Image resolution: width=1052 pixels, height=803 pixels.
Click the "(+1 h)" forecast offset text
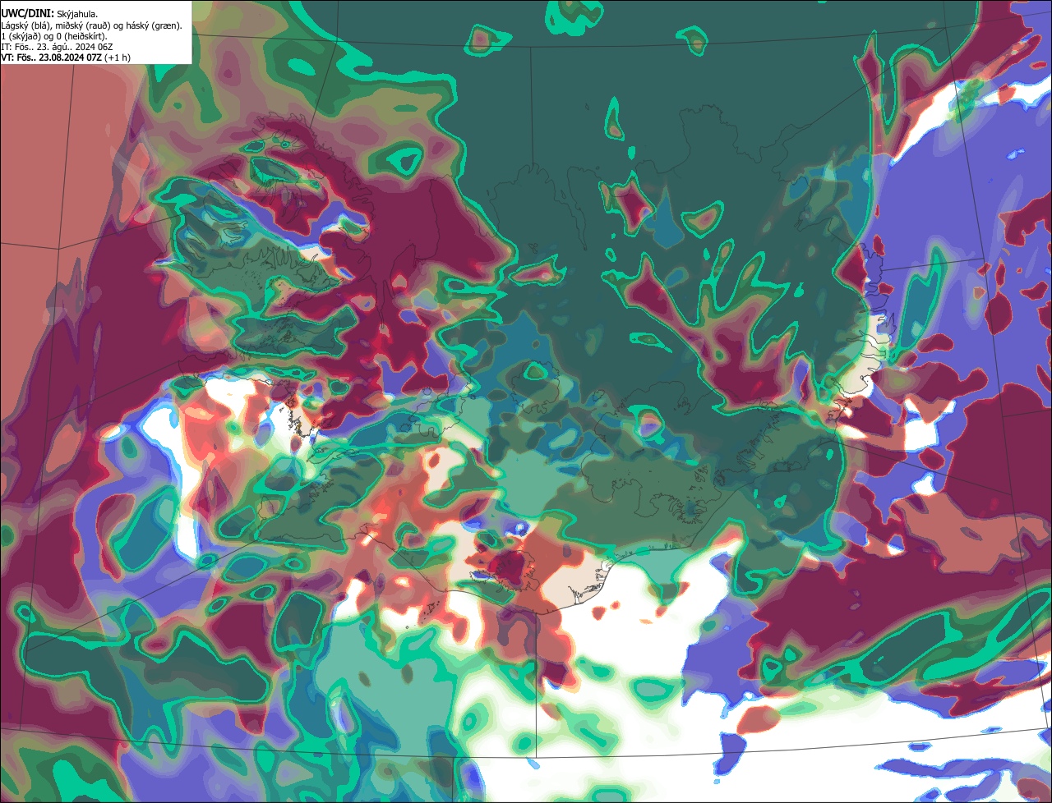[118, 57]
